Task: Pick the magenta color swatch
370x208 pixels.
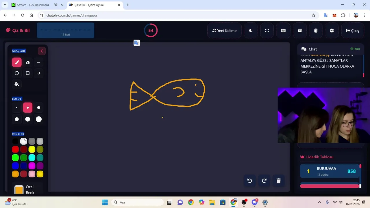Action: pyautogui.click(x=32, y=166)
